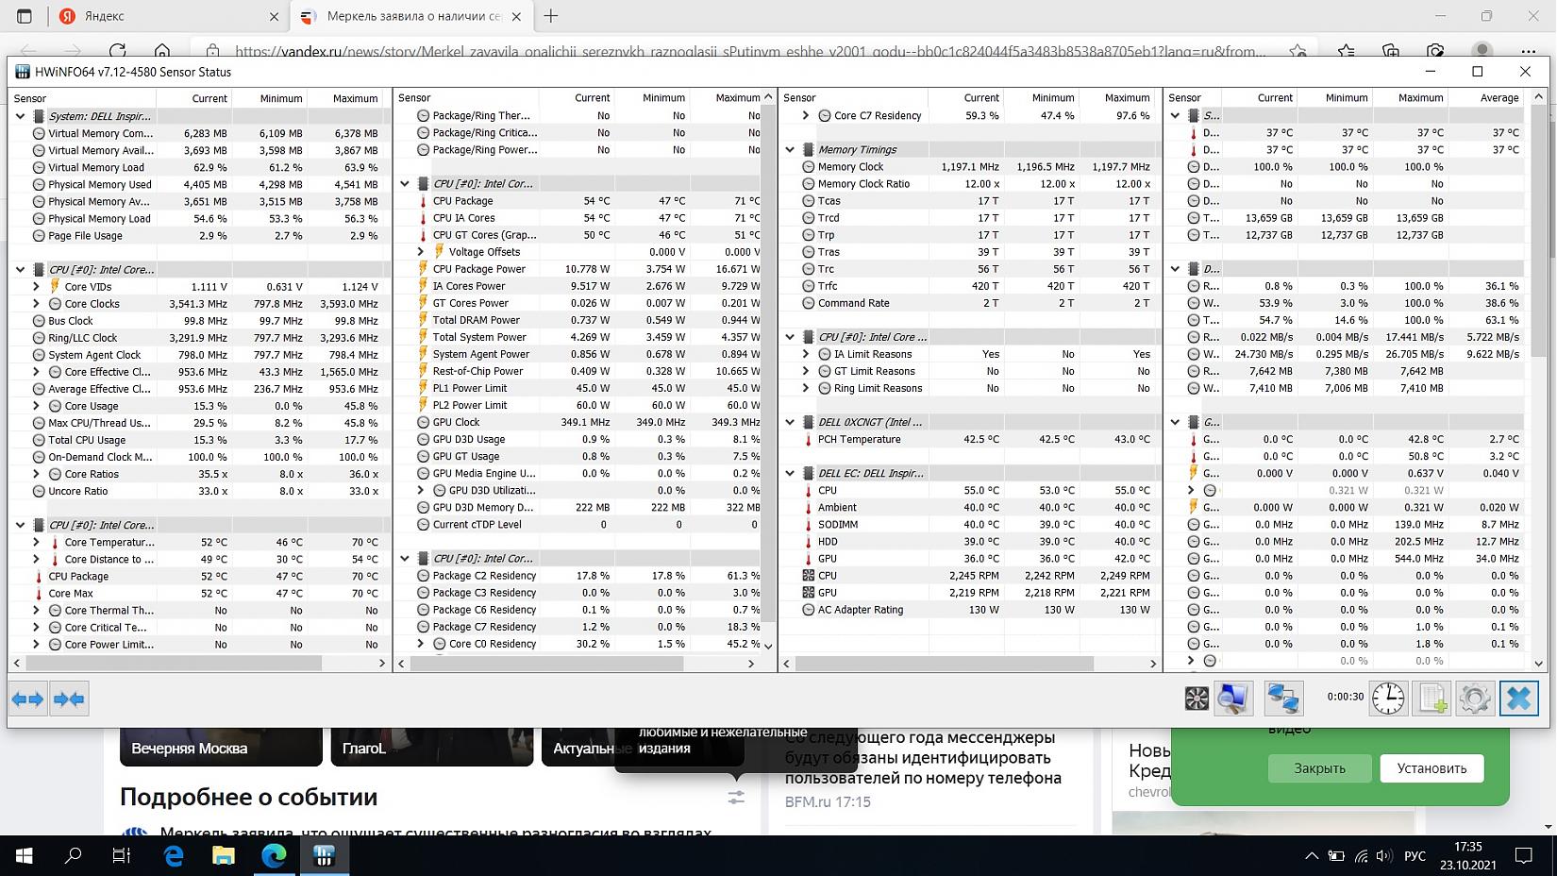Open File Explorer from the taskbar
Viewport: 1557px width, 876px height.
click(x=224, y=856)
